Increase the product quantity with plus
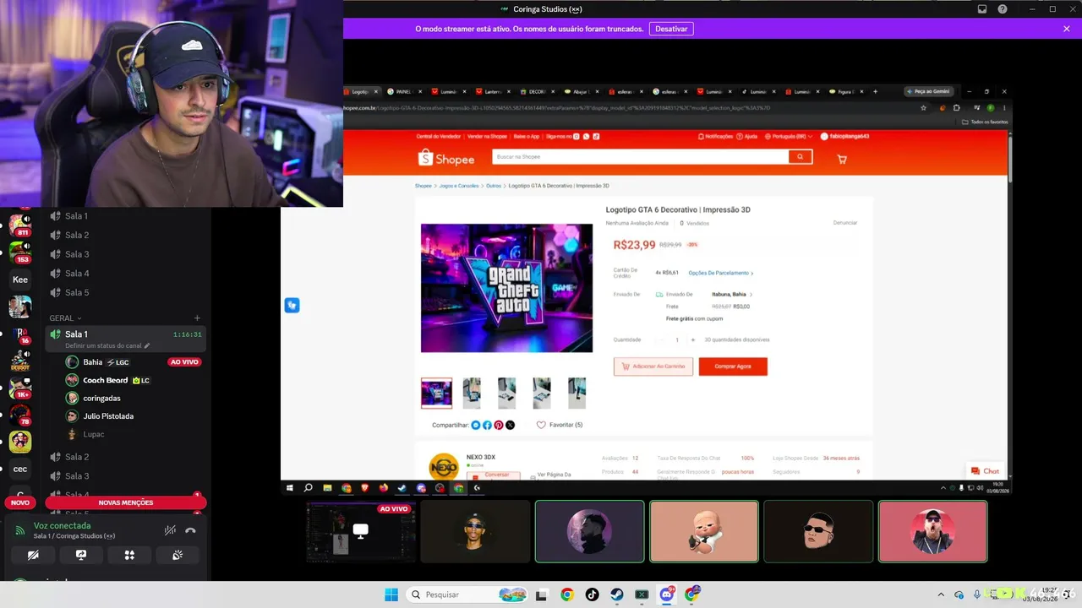1082x608 pixels. [x=693, y=339]
